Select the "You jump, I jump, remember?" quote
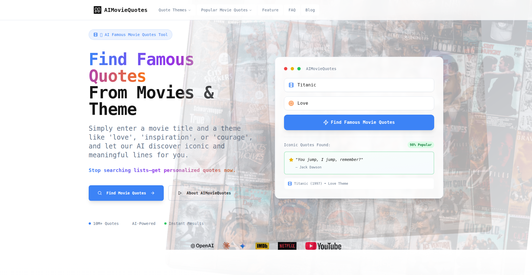Viewport: 532px width, 275px height. [329, 160]
